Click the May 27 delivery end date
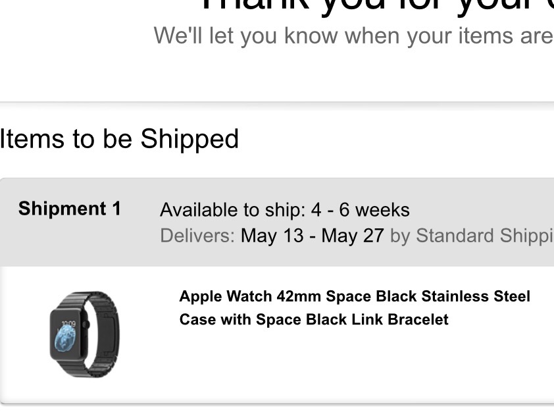This screenshot has width=554, height=416. 353,236
